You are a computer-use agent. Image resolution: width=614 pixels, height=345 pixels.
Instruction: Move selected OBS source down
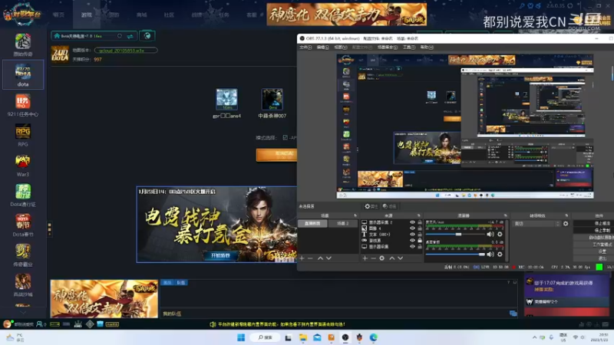[x=400, y=258]
